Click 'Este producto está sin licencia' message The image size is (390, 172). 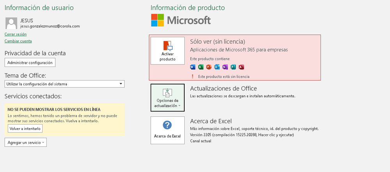tap(224, 77)
